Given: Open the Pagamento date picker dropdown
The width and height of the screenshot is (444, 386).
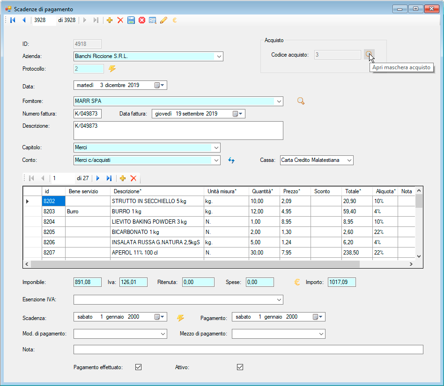Looking at the screenshot, I should click(x=318, y=317).
